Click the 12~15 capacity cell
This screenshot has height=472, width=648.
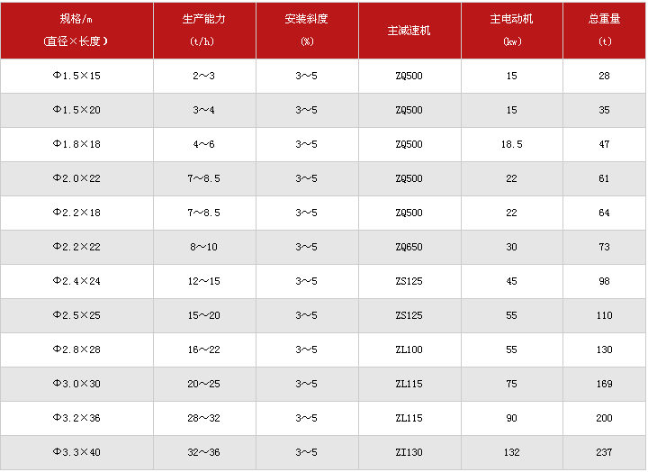tap(203, 282)
